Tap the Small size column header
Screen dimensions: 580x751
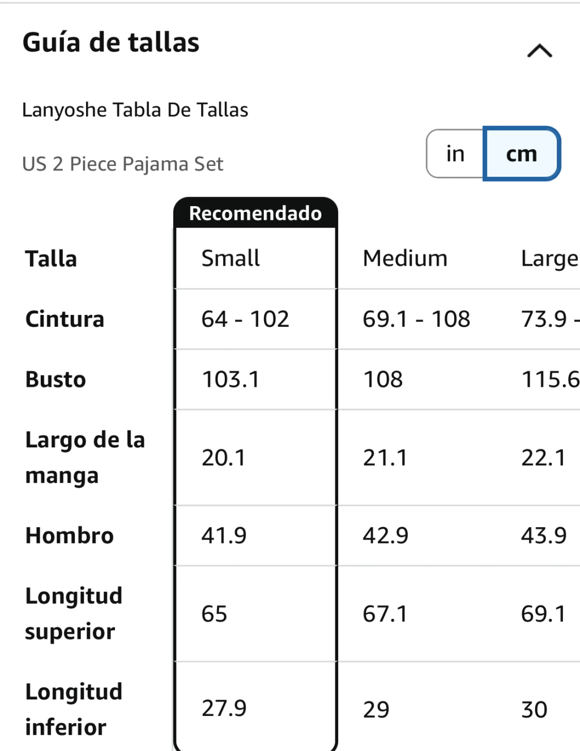point(231,258)
